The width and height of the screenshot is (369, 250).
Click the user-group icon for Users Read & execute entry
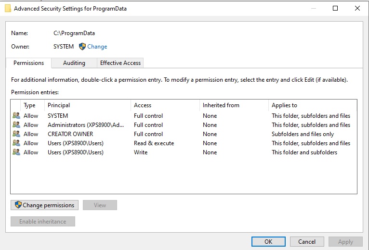pos(16,143)
